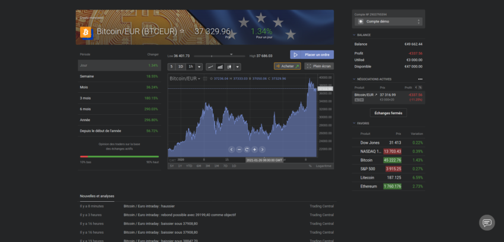This screenshot has height=242, width=504.
Task: Add Bitcoin/EUR to favorites with the star
Action: coord(182,31)
